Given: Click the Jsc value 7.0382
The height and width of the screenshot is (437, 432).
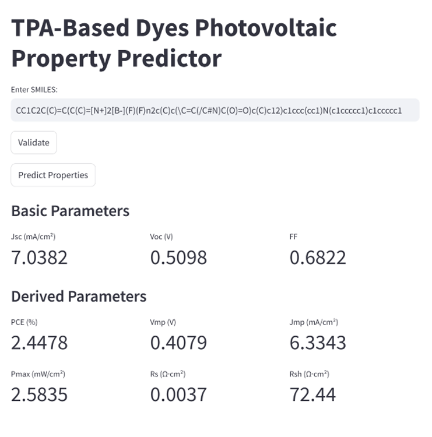Looking at the screenshot, I should 39,257.
